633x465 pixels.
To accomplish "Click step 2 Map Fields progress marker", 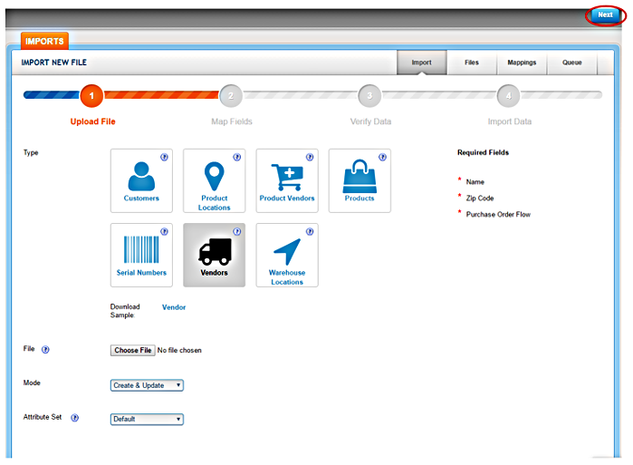I will pyautogui.click(x=231, y=95).
